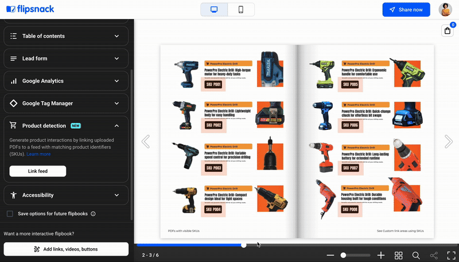The image size is (459, 262).
Task: Click the SKU P003 product tag
Action: (x=213, y=168)
